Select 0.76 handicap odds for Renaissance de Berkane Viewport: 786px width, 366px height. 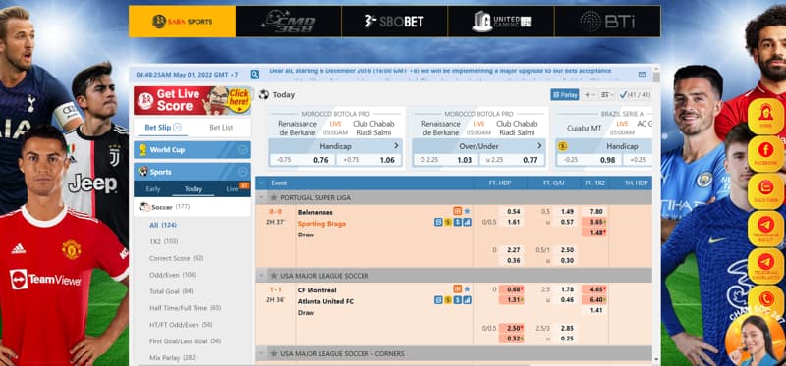(321, 160)
